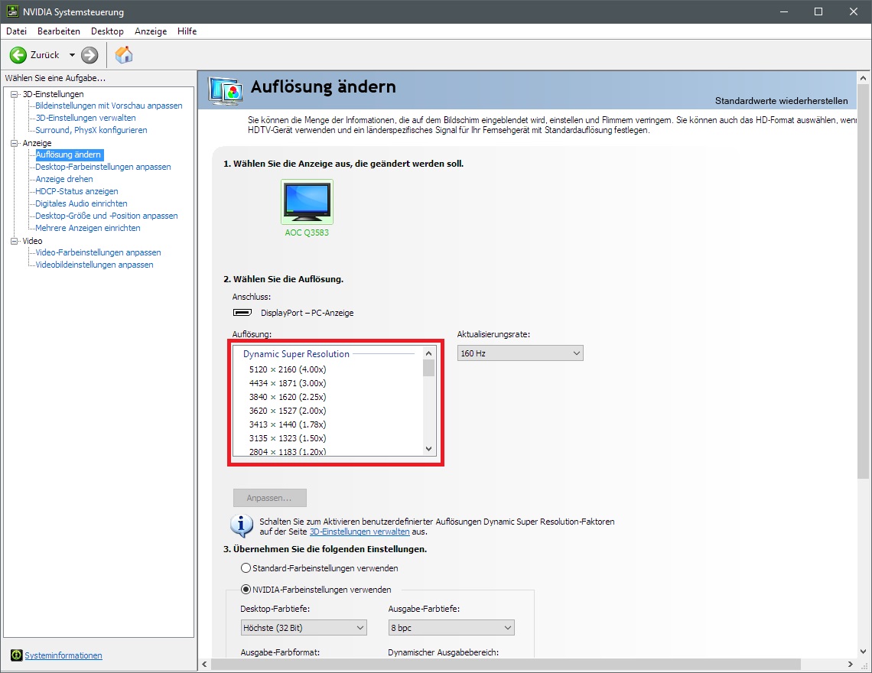
Task: Open the Aktualisierungsrate 160 Hz dropdown
Action: (520, 353)
